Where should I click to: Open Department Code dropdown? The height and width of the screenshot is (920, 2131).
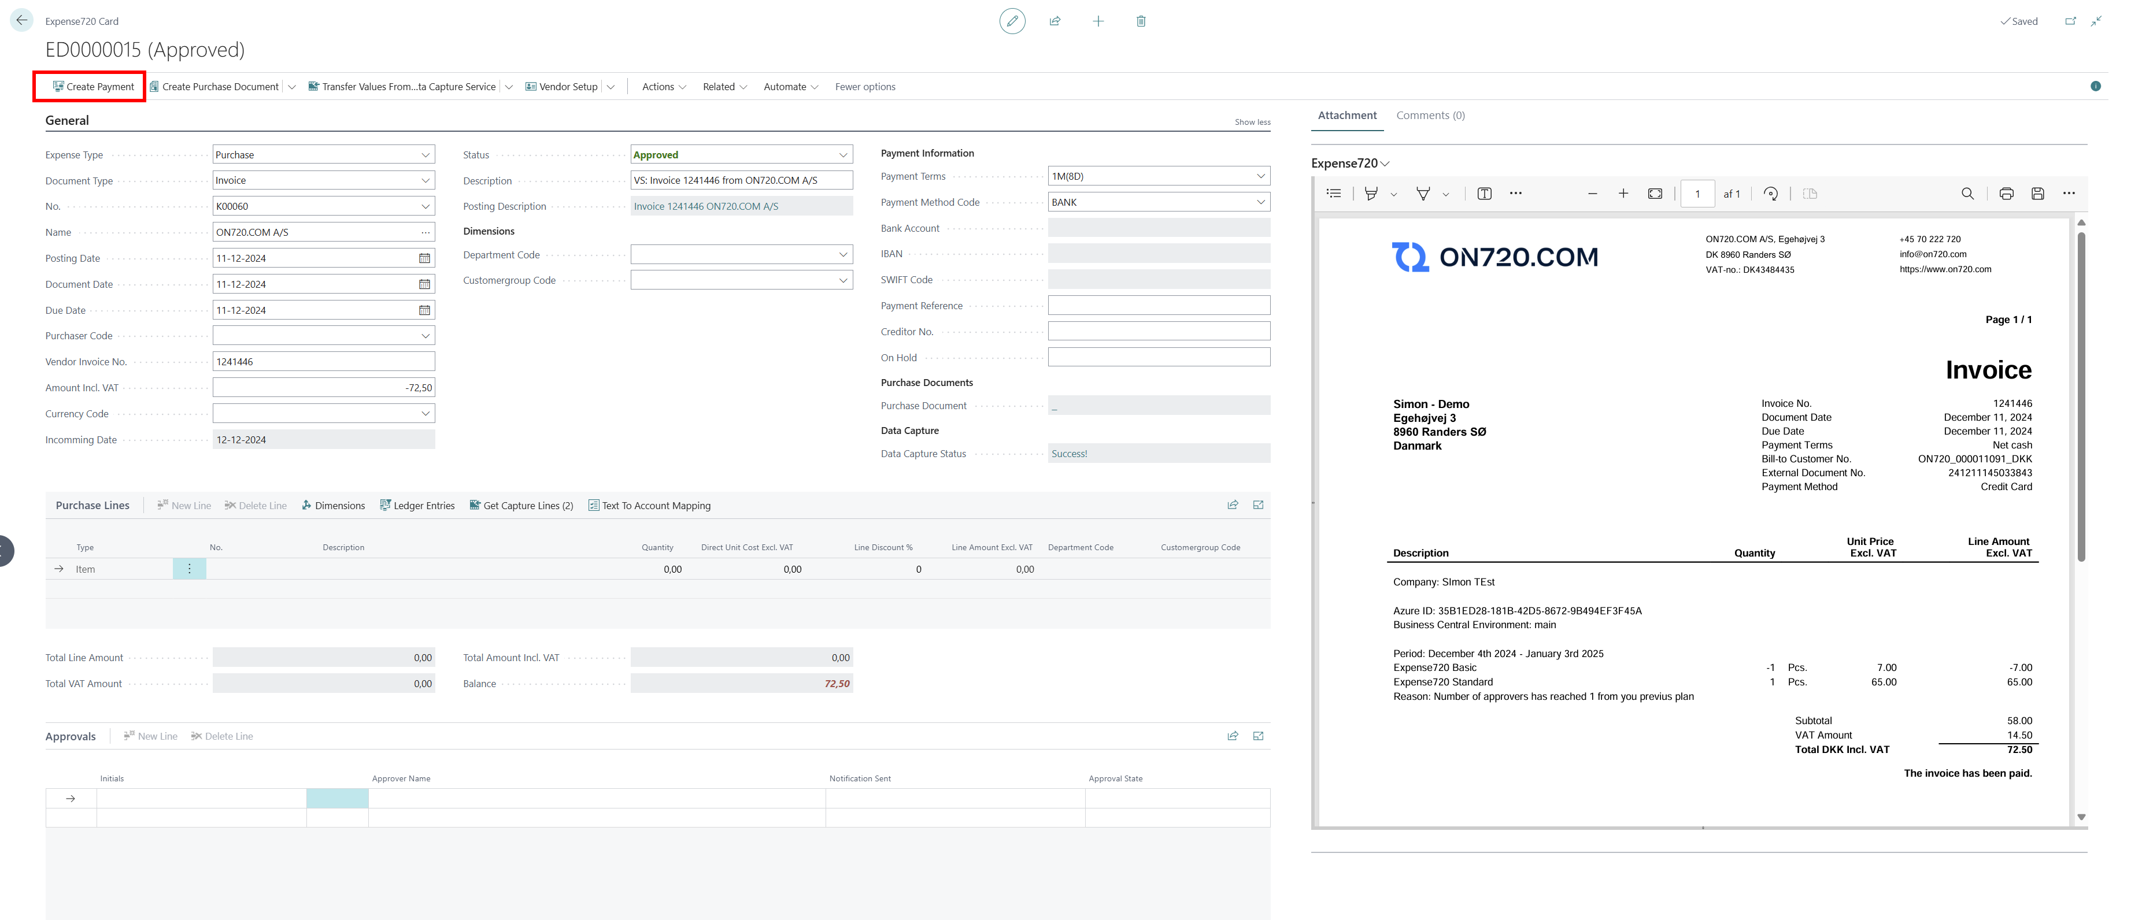click(843, 255)
